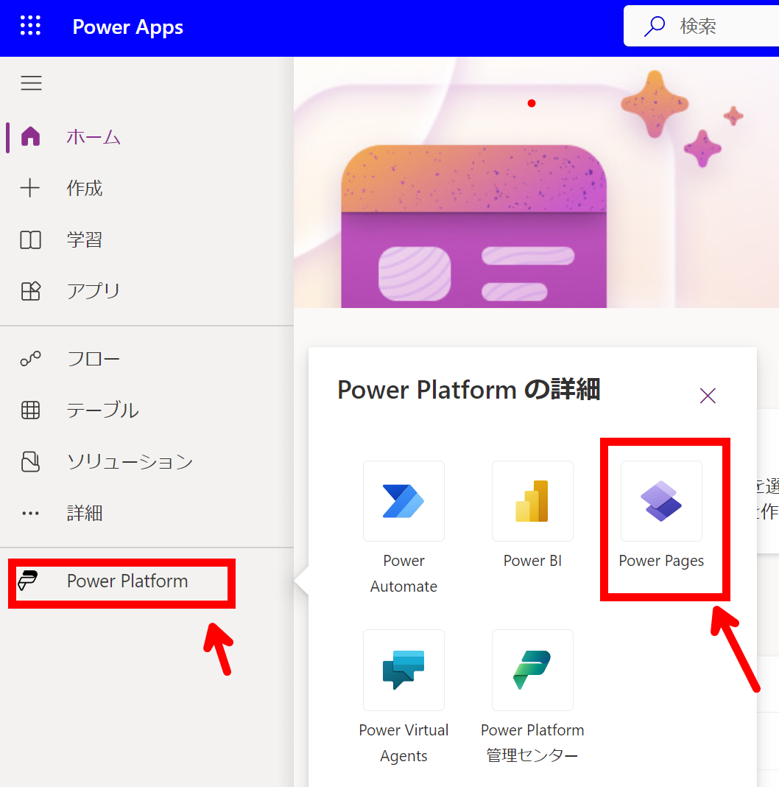Click the 検索 search field
This screenshot has height=787, width=779.
click(701, 26)
